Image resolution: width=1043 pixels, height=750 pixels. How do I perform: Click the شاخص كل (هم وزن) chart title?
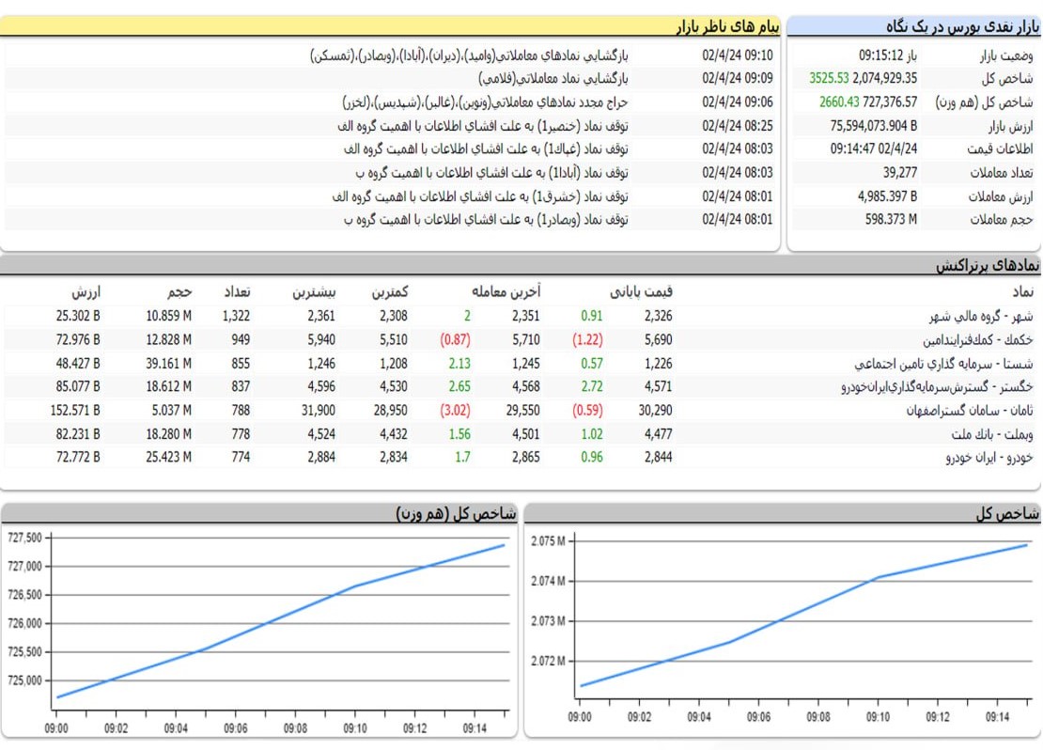[x=456, y=513]
